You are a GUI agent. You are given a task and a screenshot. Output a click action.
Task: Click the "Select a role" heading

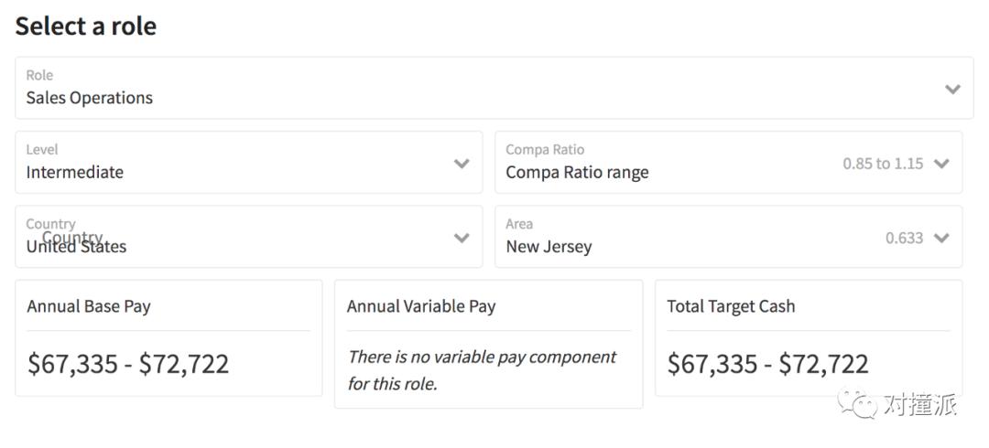(x=86, y=27)
